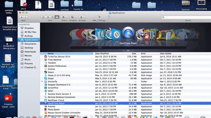Select System Preferences in the list
Image resolution: width=211 pixels, height=118 pixels.
125,66
